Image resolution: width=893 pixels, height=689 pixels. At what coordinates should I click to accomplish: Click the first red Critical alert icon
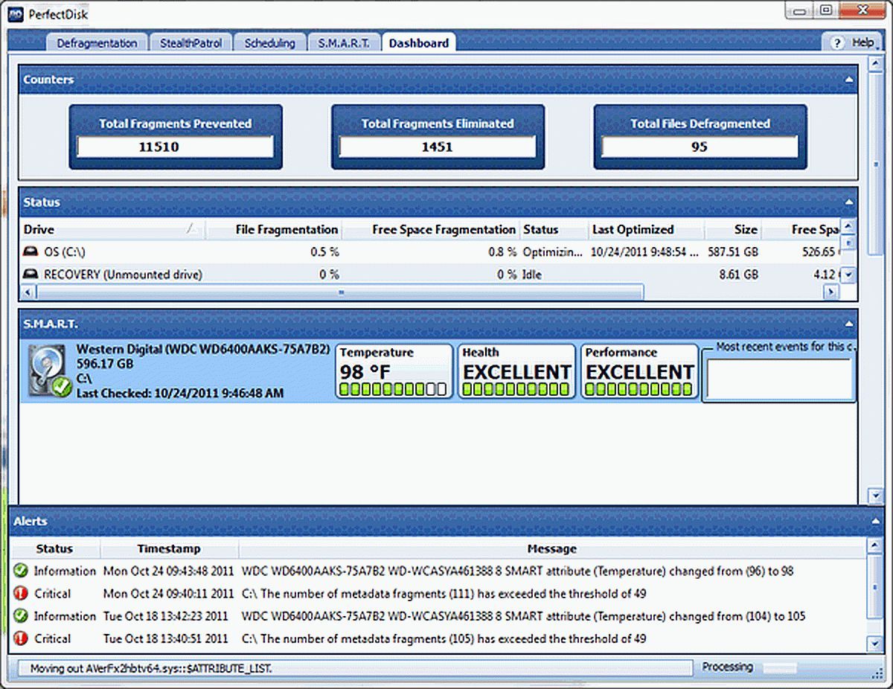coord(20,594)
